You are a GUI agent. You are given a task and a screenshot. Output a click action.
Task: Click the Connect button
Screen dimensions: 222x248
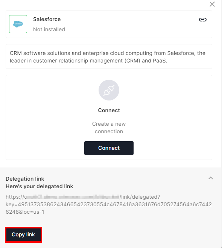pos(109,148)
